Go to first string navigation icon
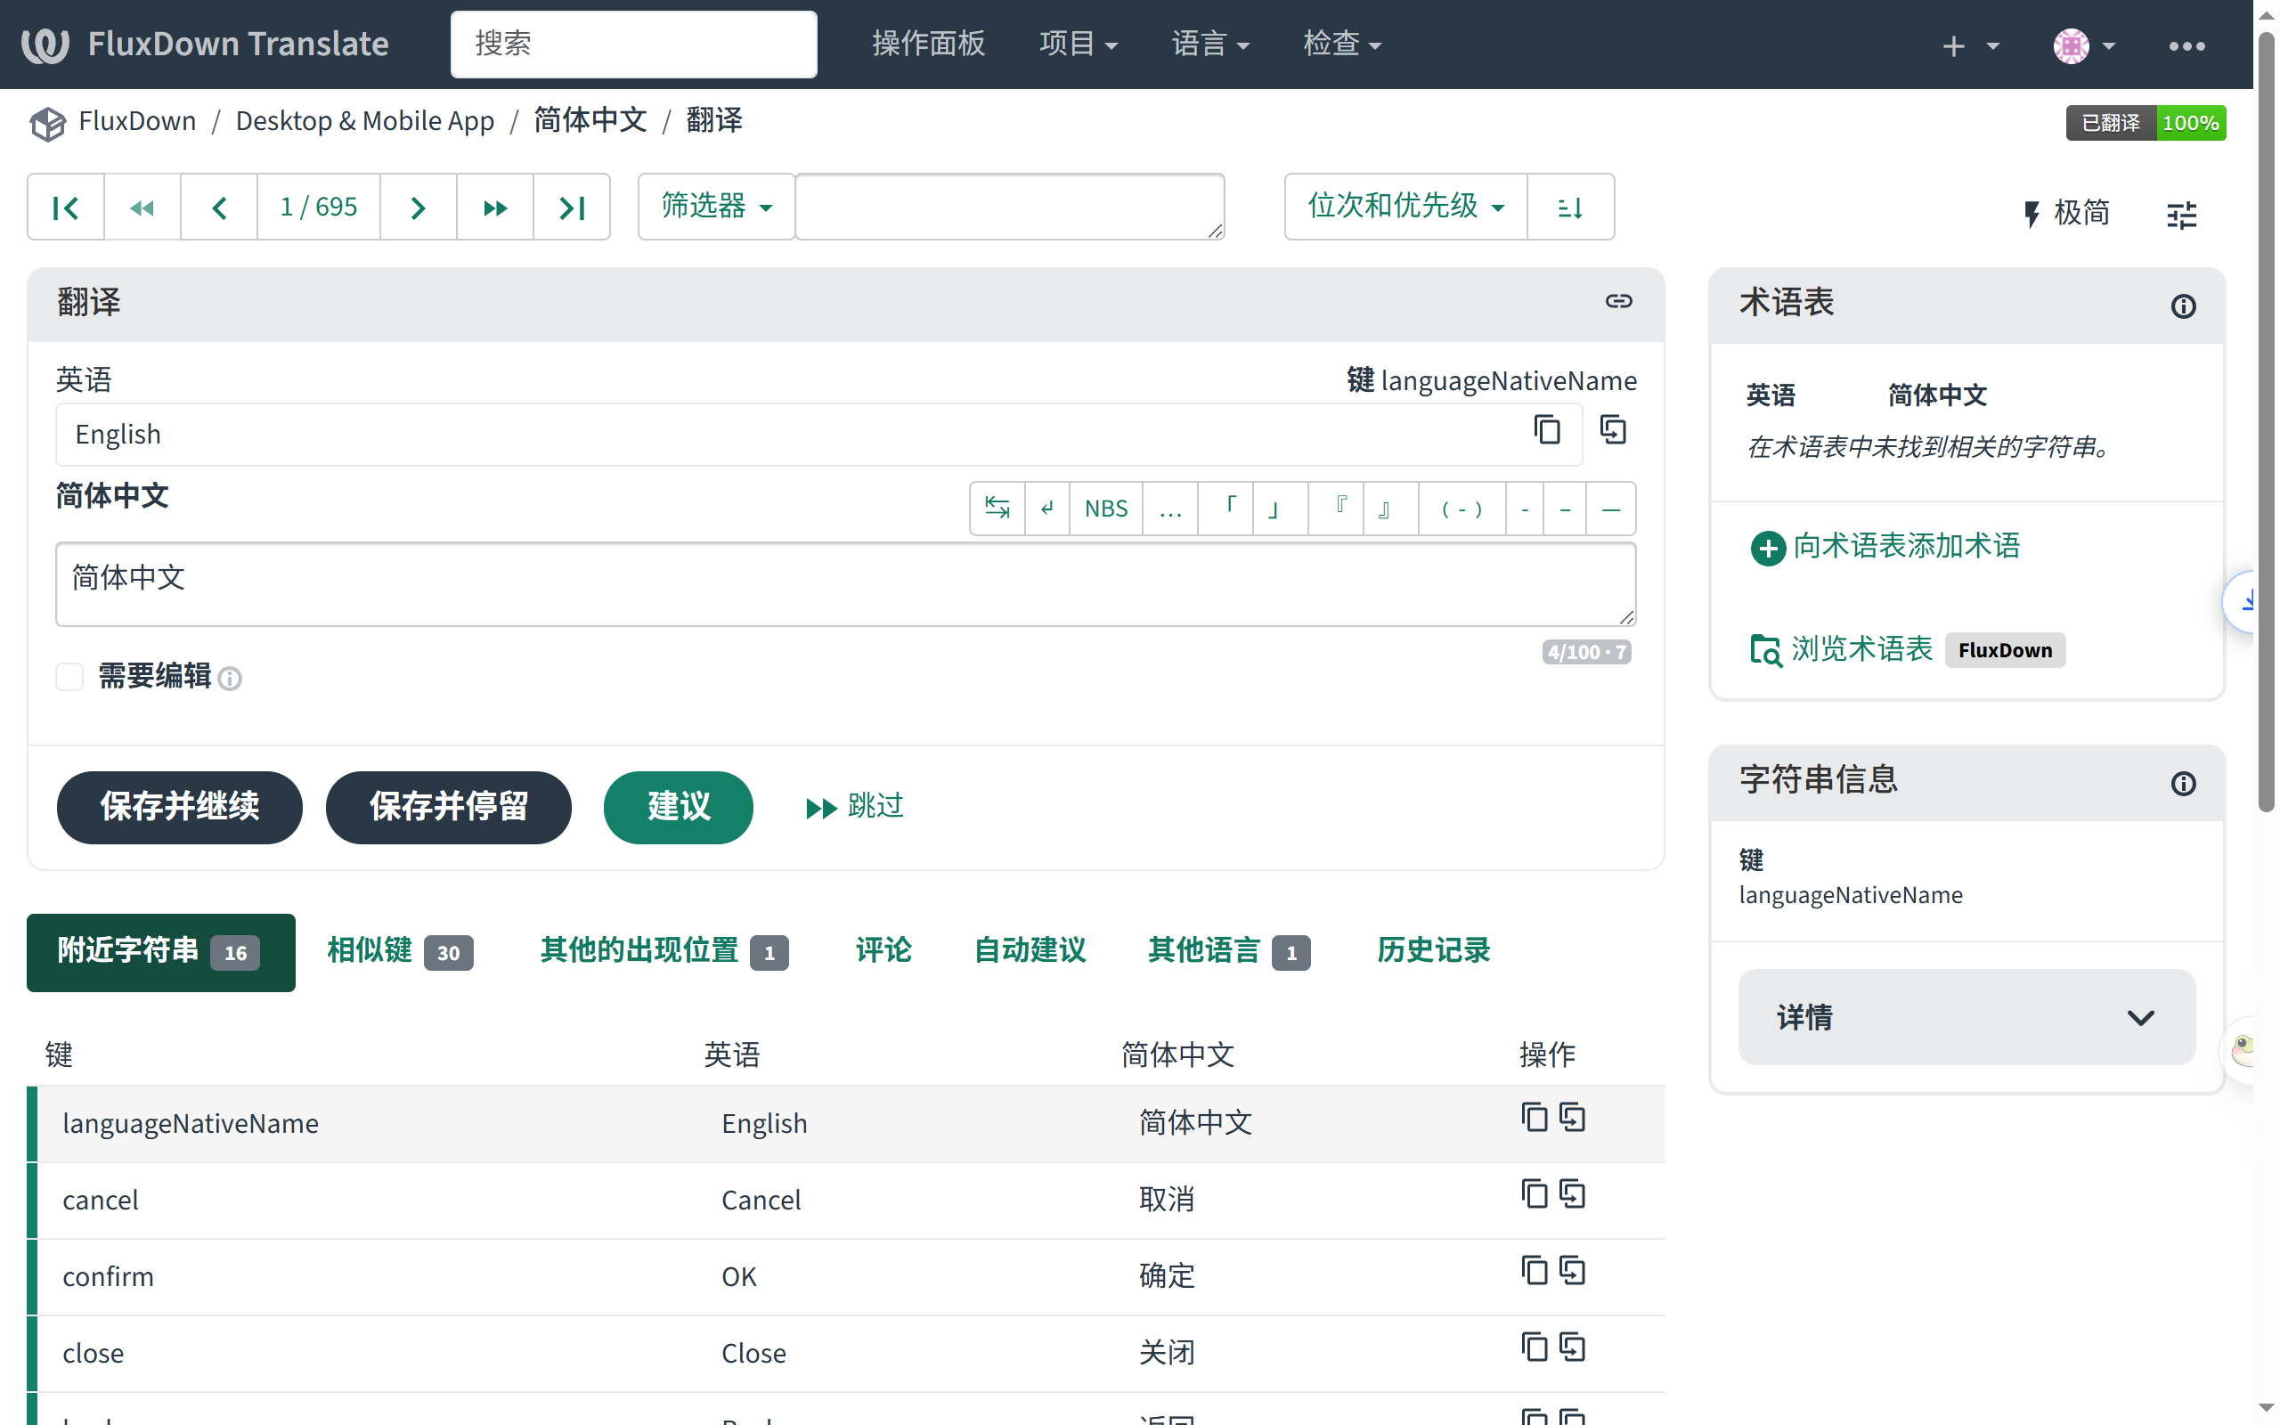Screen dimensions: 2280x1425 coord(65,208)
